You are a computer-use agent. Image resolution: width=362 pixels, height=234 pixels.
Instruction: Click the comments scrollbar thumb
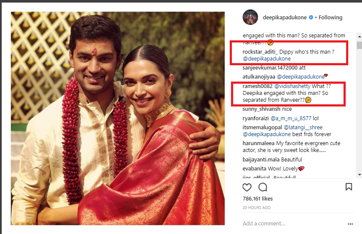359,44
